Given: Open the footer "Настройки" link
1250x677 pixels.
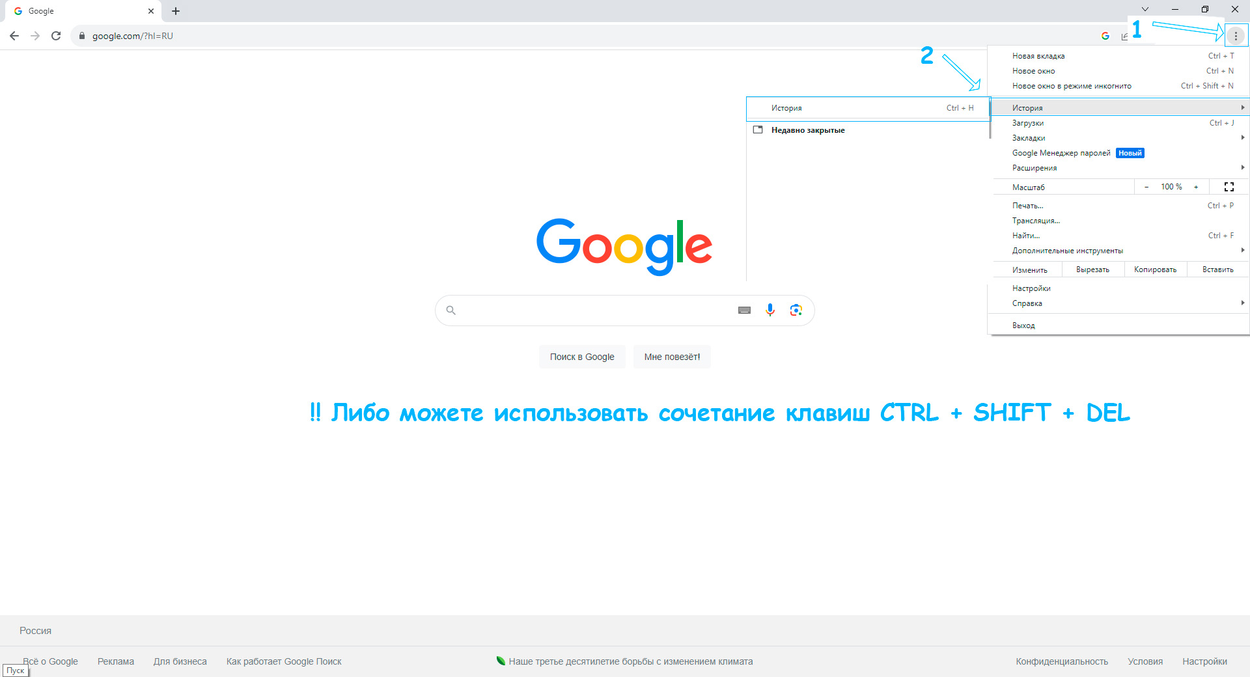Looking at the screenshot, I should (x=1204, y=661).
